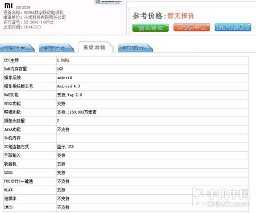Click the 2013029 model number
Image resolution: width=256 pixels, height=213 pixels.
point(23,7)
